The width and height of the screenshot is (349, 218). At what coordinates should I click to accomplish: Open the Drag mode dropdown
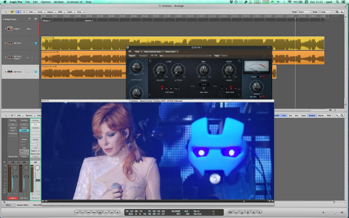coord(326,12)
